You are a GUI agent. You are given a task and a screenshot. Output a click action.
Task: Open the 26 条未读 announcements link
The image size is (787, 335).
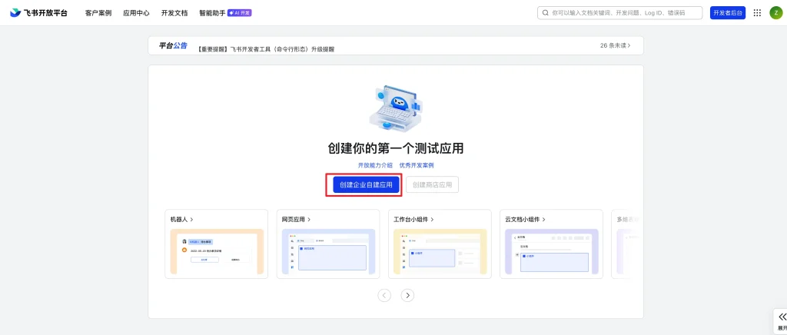coord(616,45)
